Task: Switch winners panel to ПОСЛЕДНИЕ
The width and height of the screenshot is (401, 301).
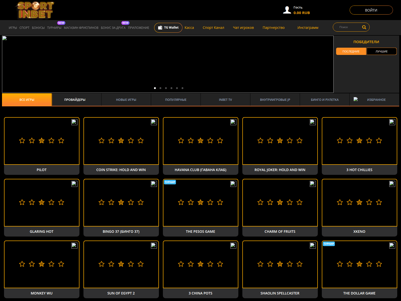Action: tap(351, 51)
